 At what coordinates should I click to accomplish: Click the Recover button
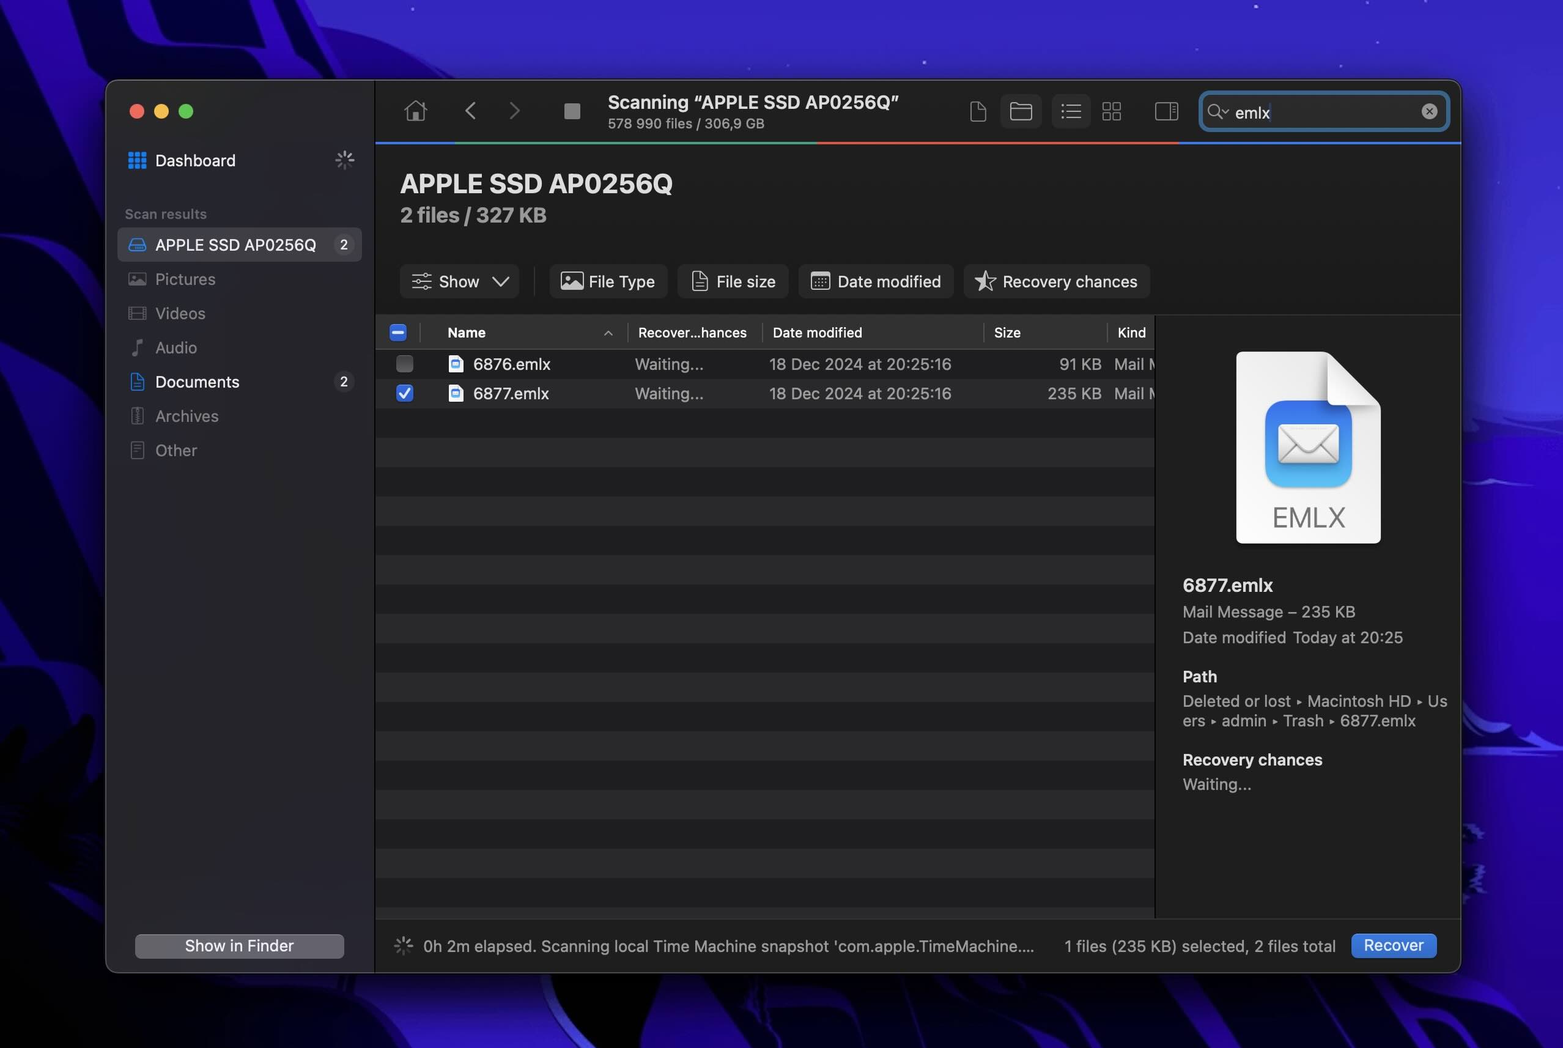pos(1394,945)
